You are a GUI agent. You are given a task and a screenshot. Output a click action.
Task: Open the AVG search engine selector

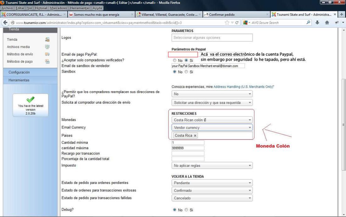point(247,23)
